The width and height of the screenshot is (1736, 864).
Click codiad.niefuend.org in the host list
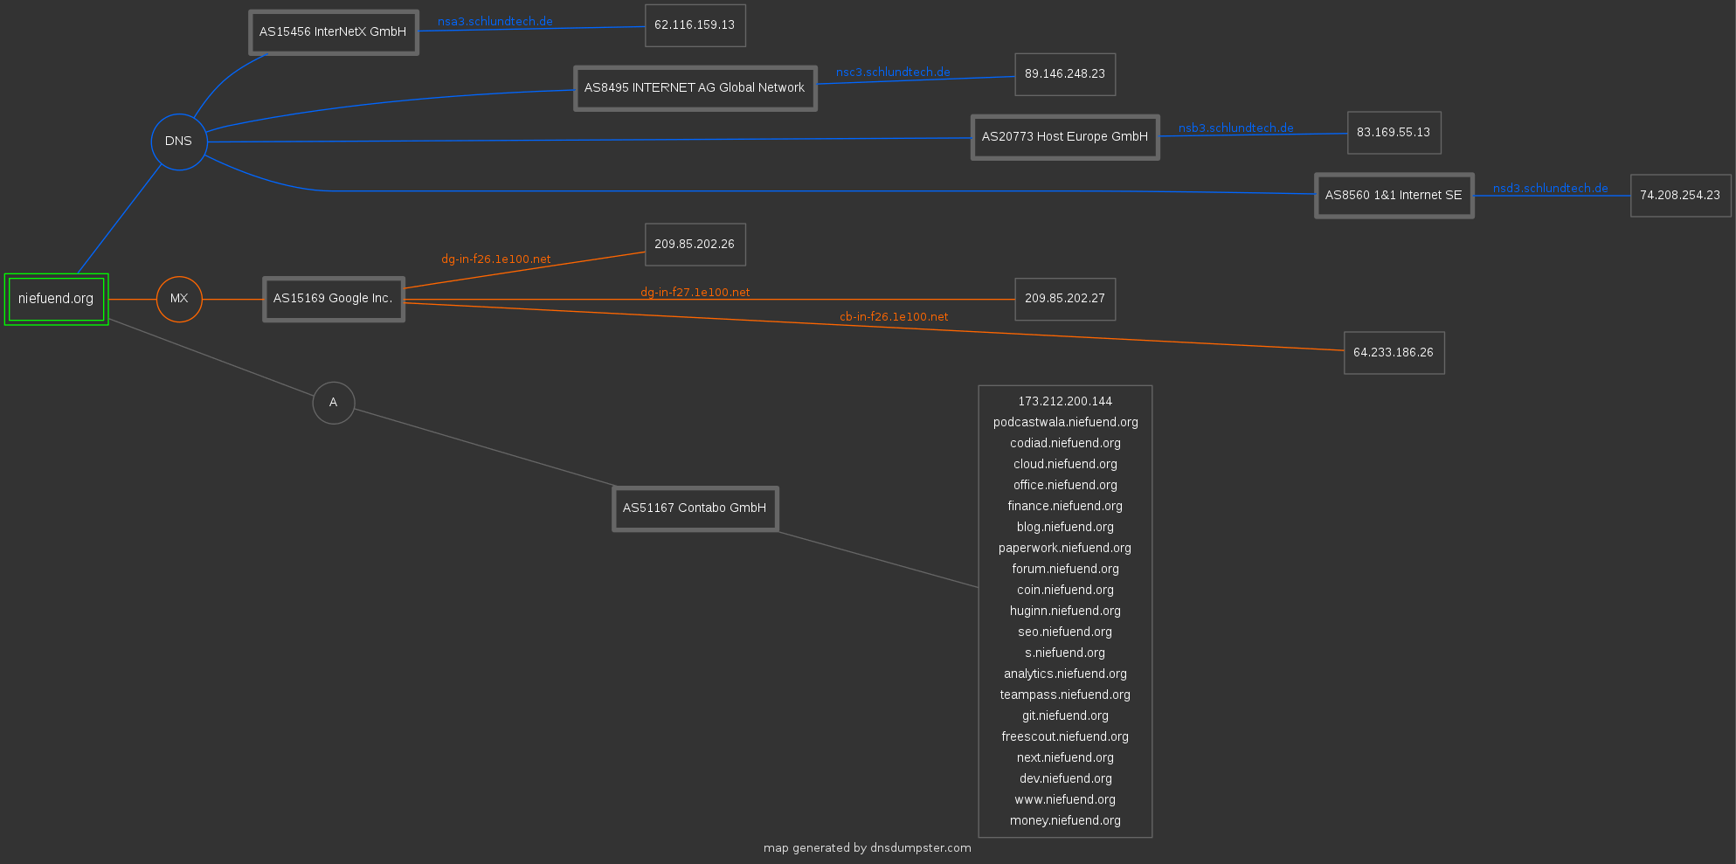point(1065,444)
